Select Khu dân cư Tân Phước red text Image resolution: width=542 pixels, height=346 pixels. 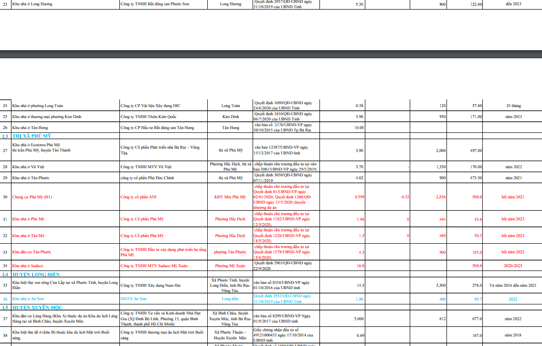click(32, 252)
